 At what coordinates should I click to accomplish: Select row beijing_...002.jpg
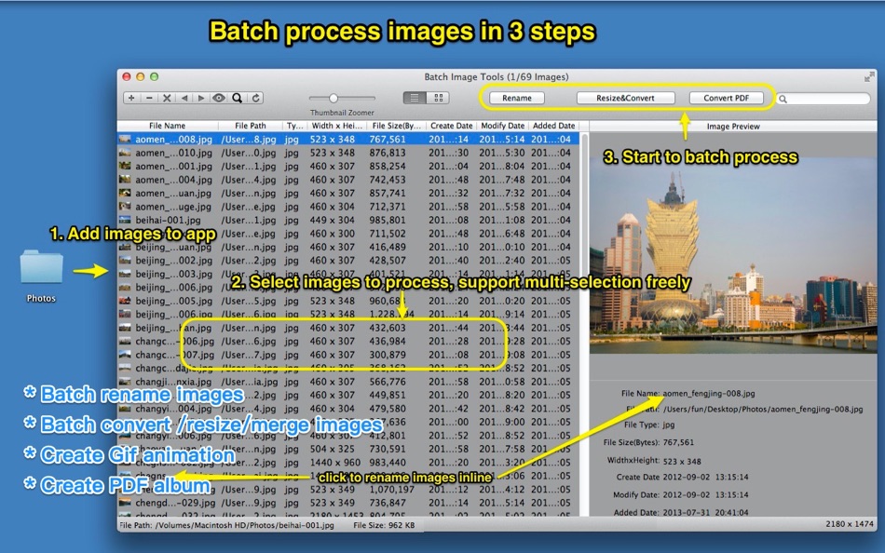[x=348, y=260]
